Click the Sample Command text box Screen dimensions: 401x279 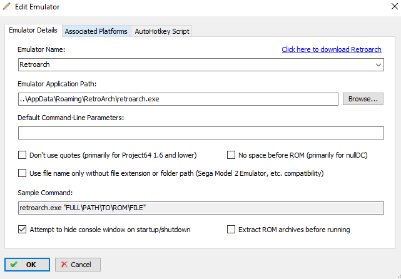[x=201, y=207]
